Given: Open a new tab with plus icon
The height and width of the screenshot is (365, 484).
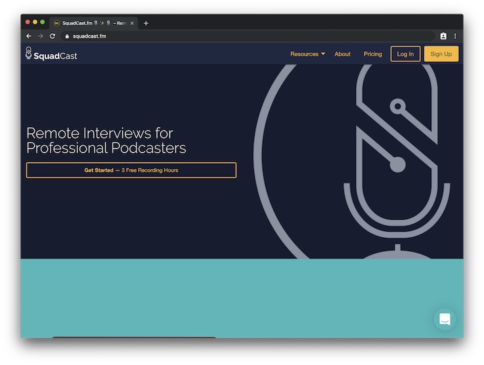Looking at the screenshot, I should [146, 23].
